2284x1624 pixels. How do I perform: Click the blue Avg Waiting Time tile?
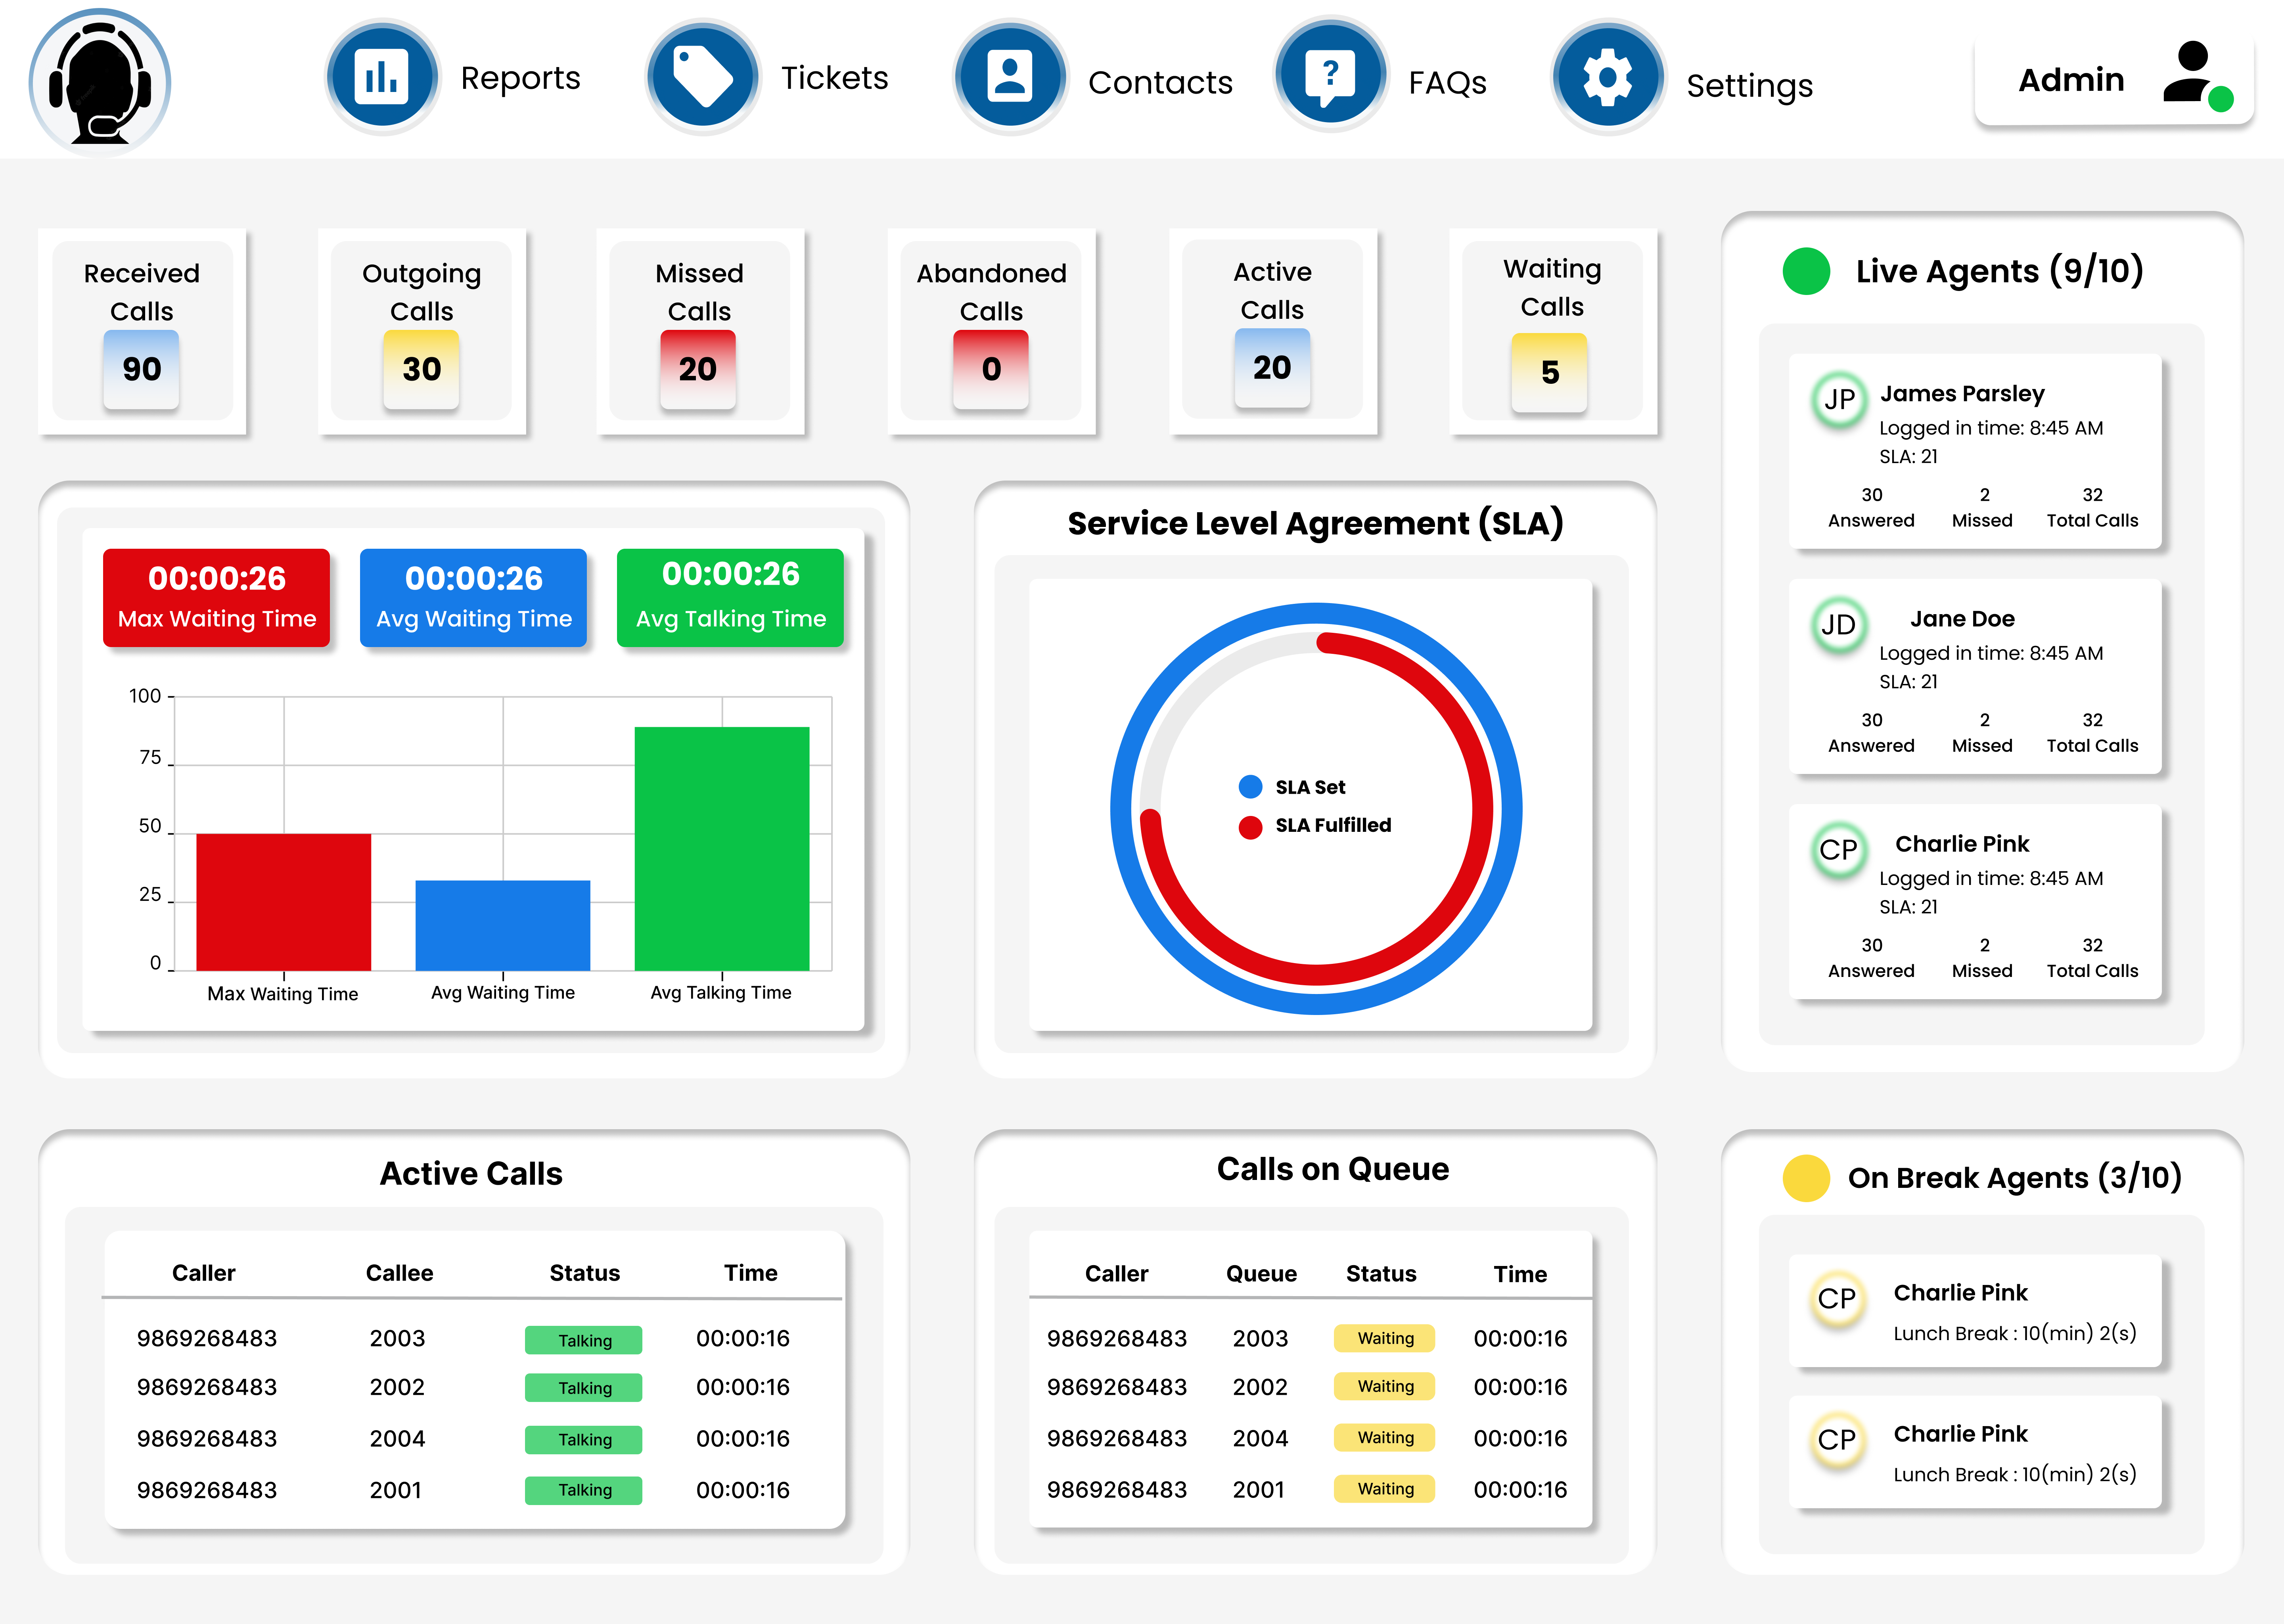click(474, 598)
